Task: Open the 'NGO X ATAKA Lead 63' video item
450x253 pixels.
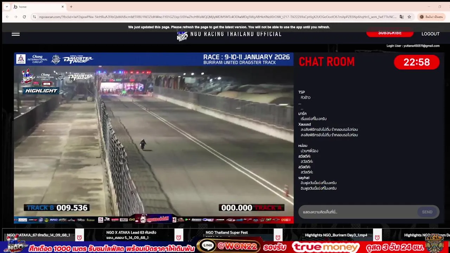Action: point(131,235)
